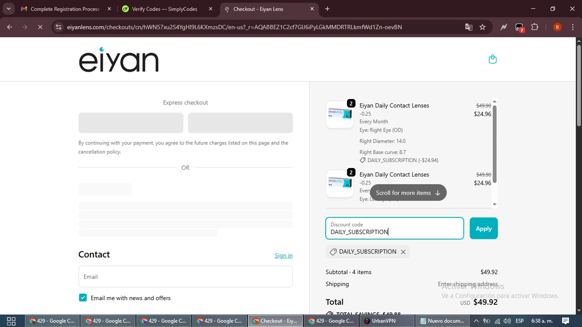Click the order list scroll-down arrow
The height and width of the screenshot is (327, 582).
click(x=495, y=204)
